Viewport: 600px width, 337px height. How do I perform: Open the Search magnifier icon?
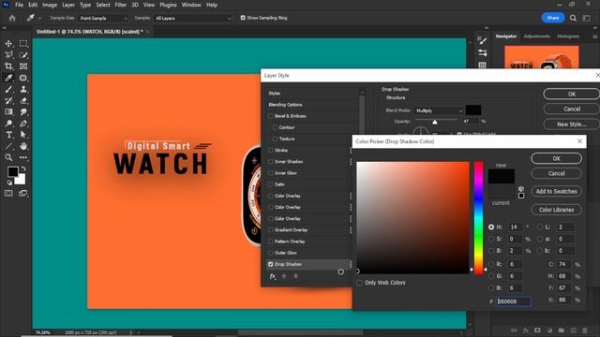[573, 18]
